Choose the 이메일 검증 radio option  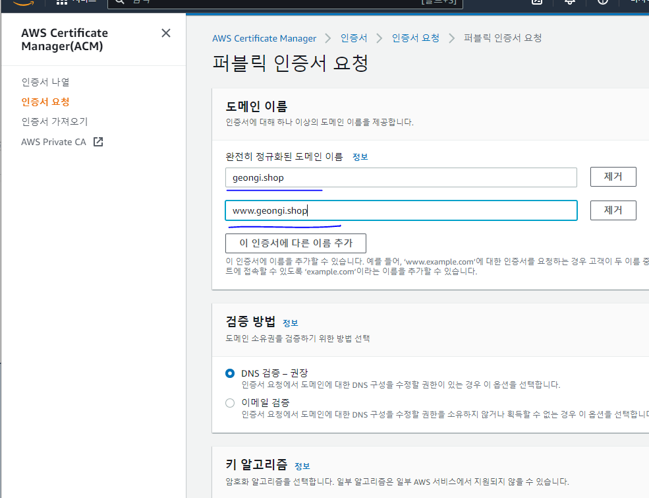click(x=230, y=403)
